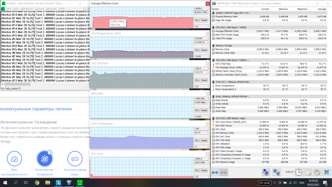The width and height of the screenshot is (332, 187).
Task: Show hidden tray icons chevron
Action: [x=274, y=183]
